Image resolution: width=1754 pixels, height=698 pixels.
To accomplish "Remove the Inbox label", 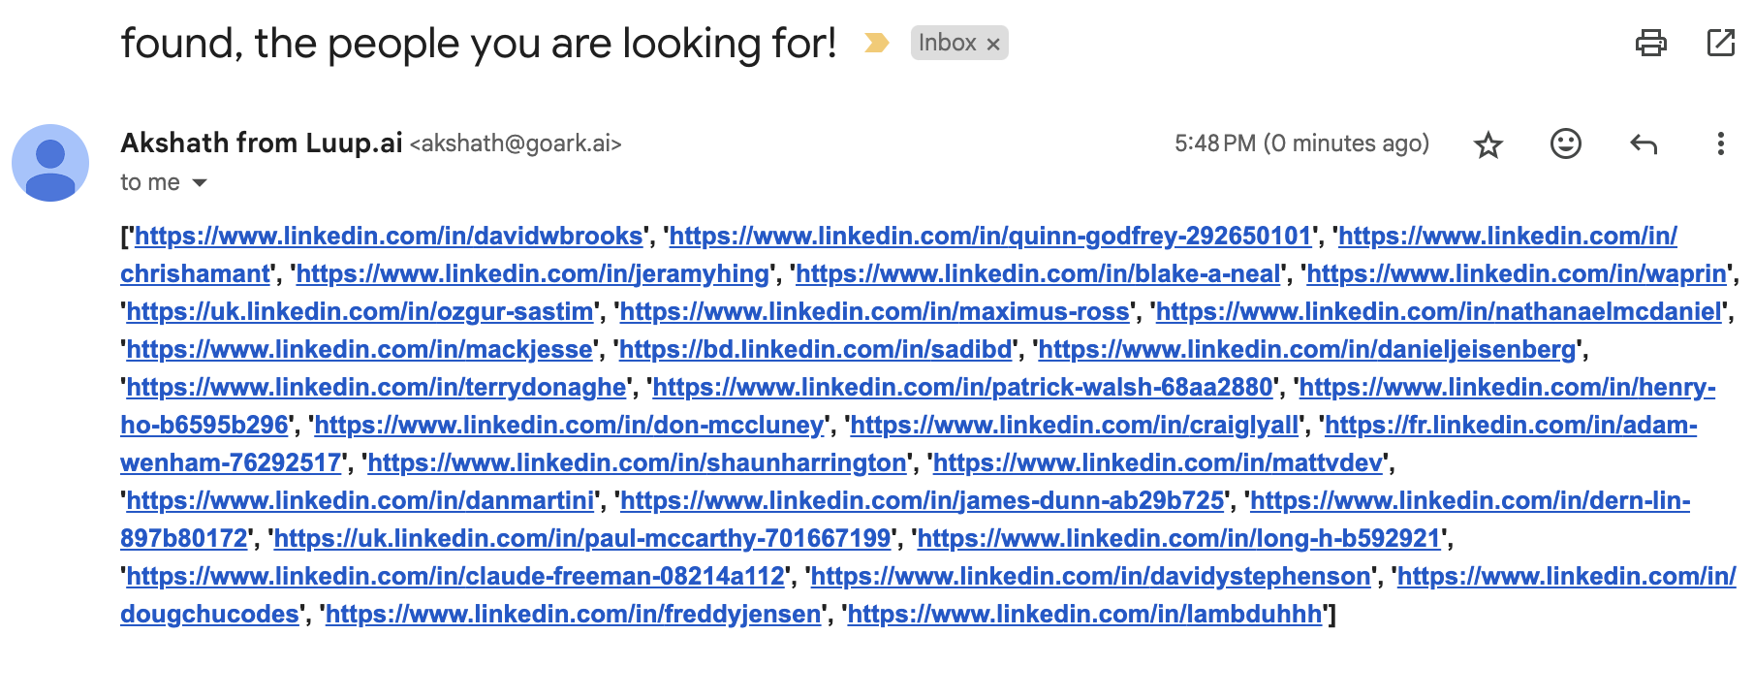I will coord(993,44).
